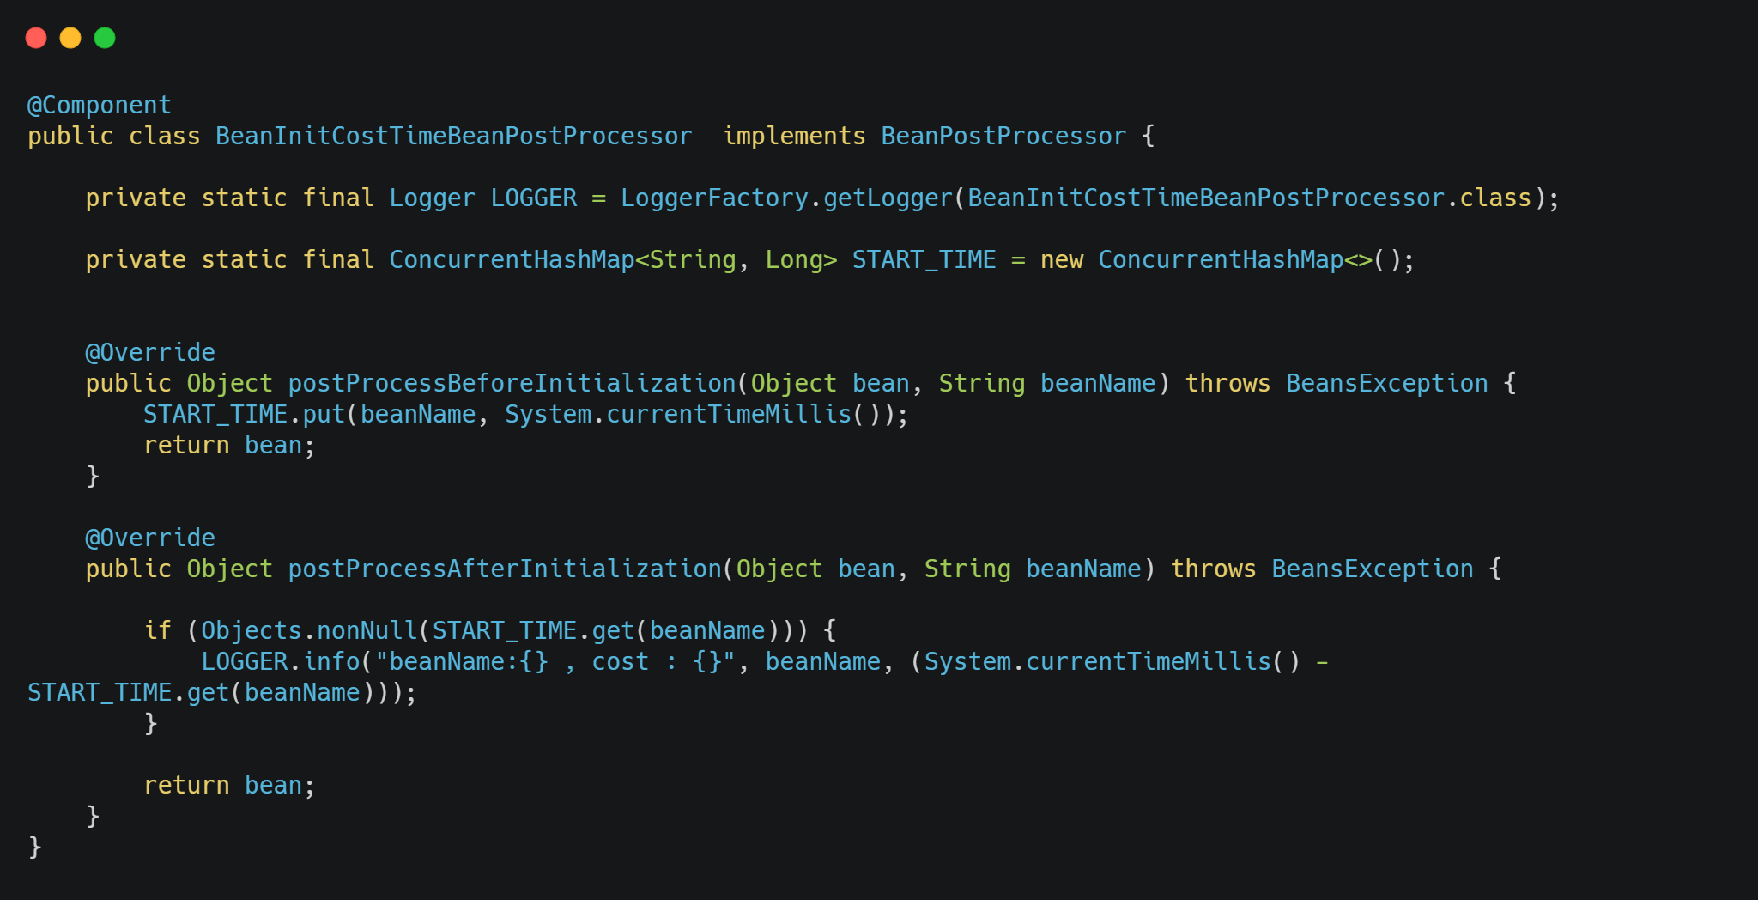1758x900 pixels.
Task: Click BeansException in the postProcessAfterInitialization signature
Action: [1373, 569]
